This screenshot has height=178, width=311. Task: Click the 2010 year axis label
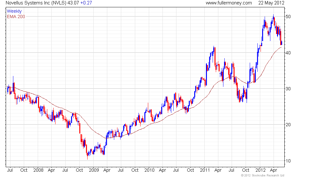(149, 170)
